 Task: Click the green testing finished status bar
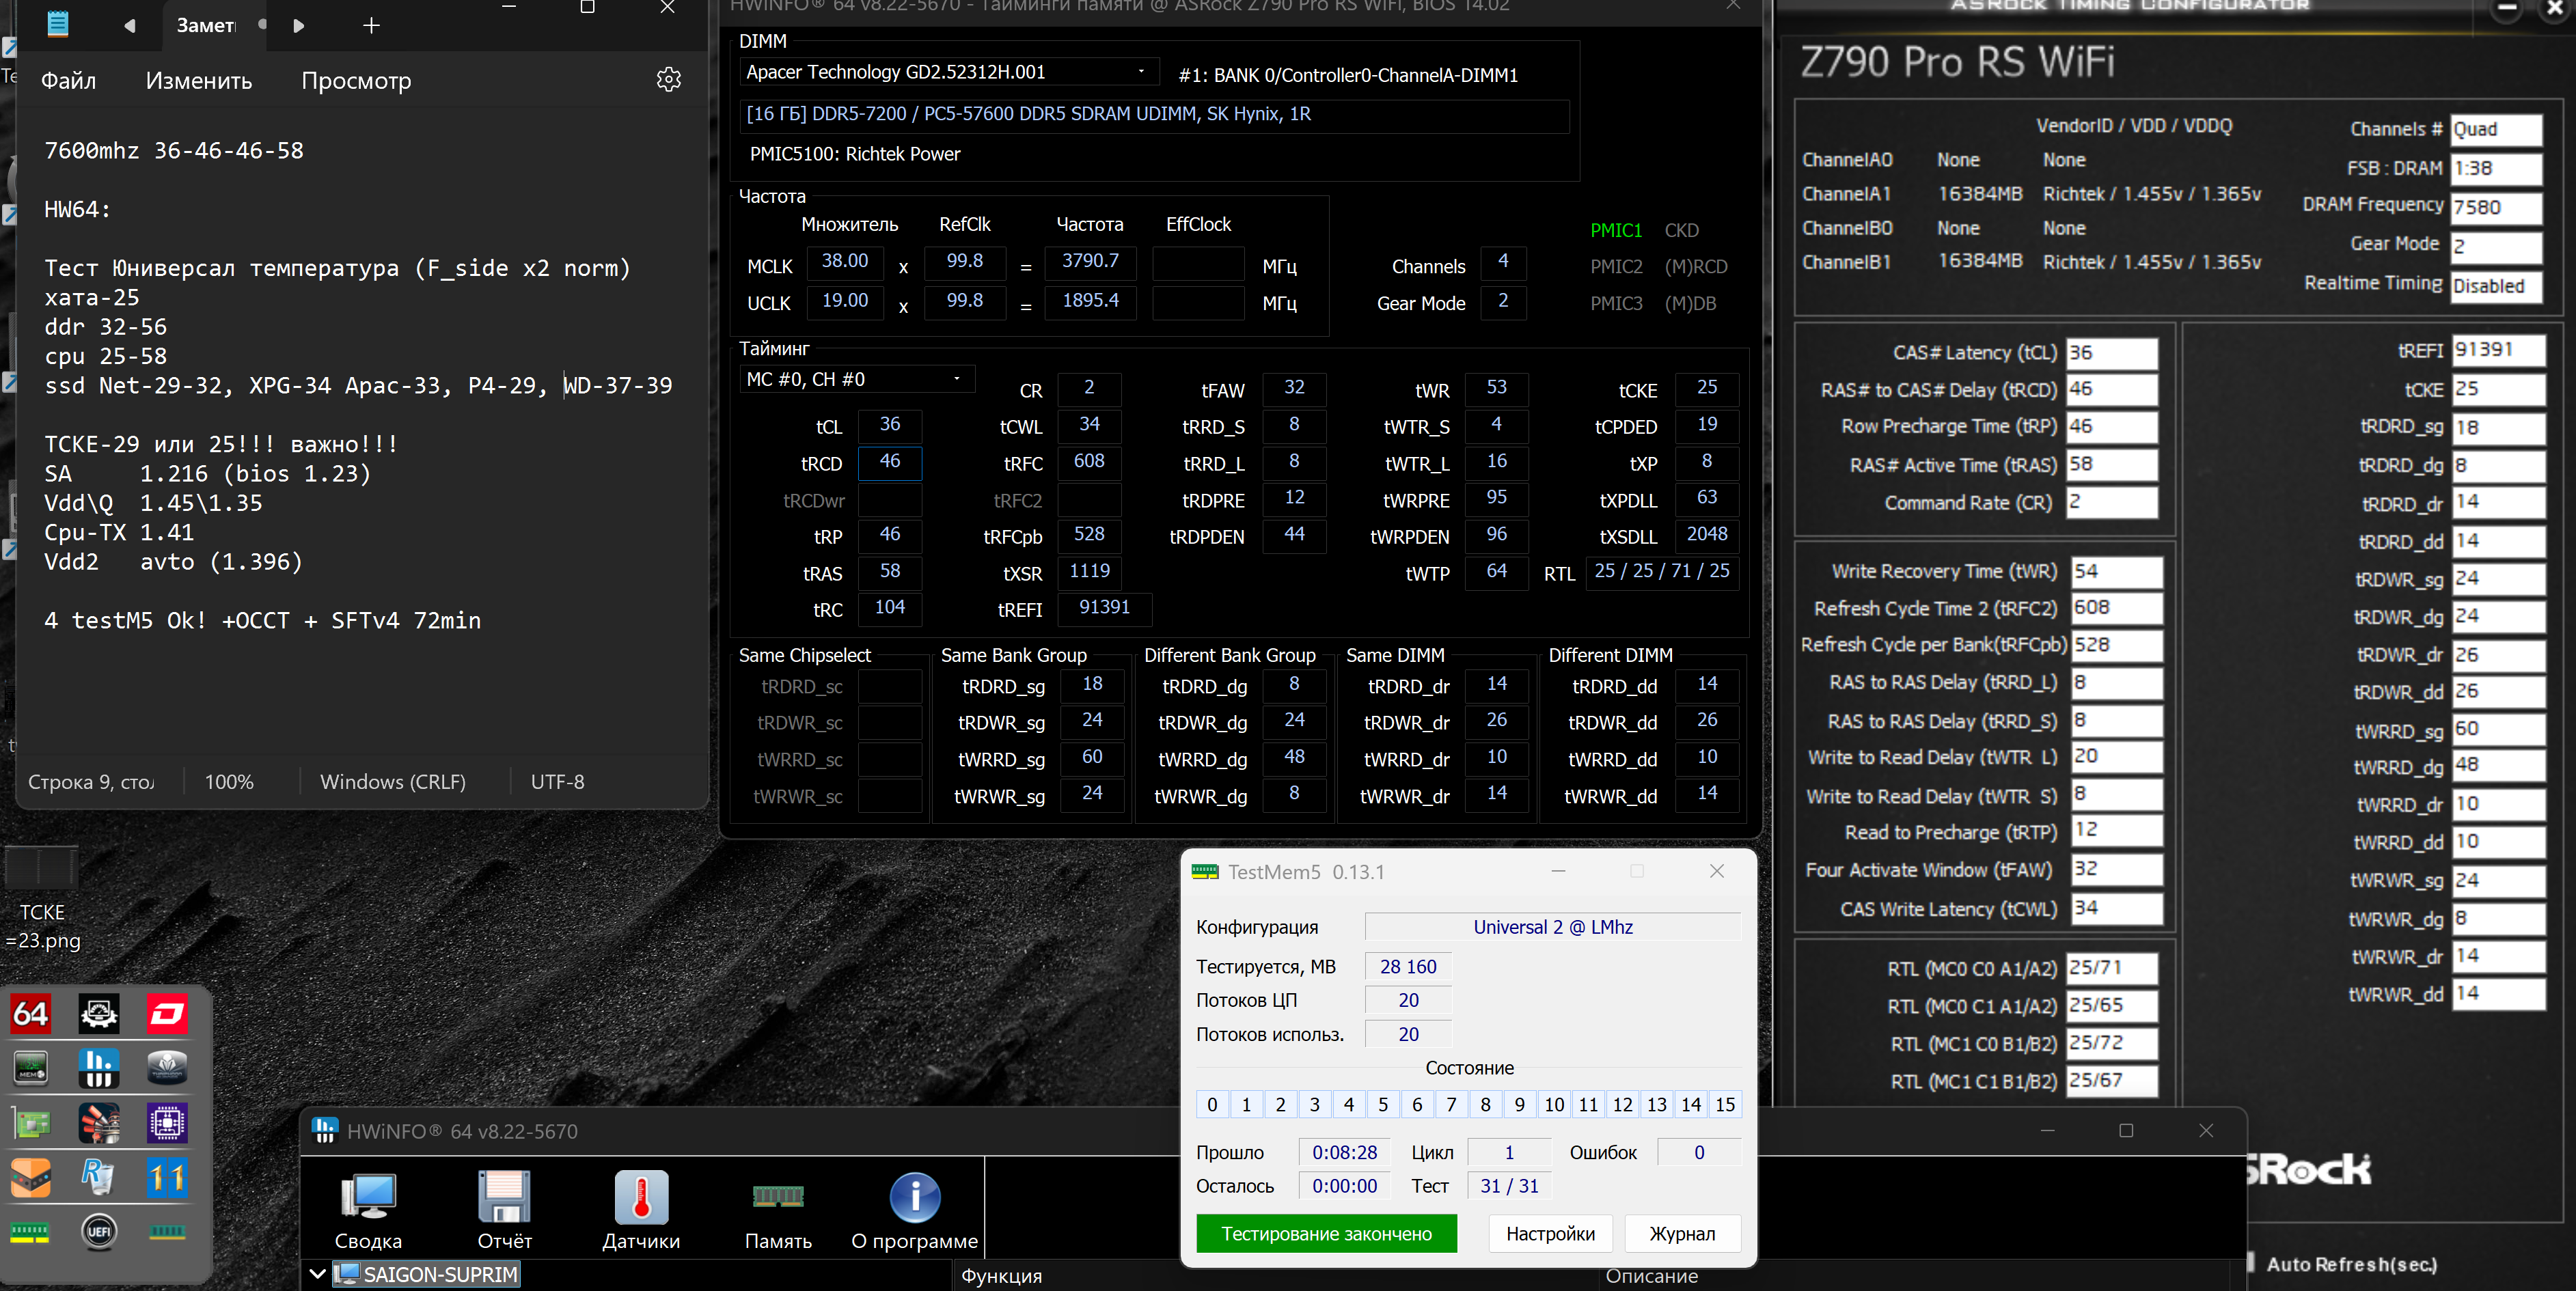click(1326, 1234)
